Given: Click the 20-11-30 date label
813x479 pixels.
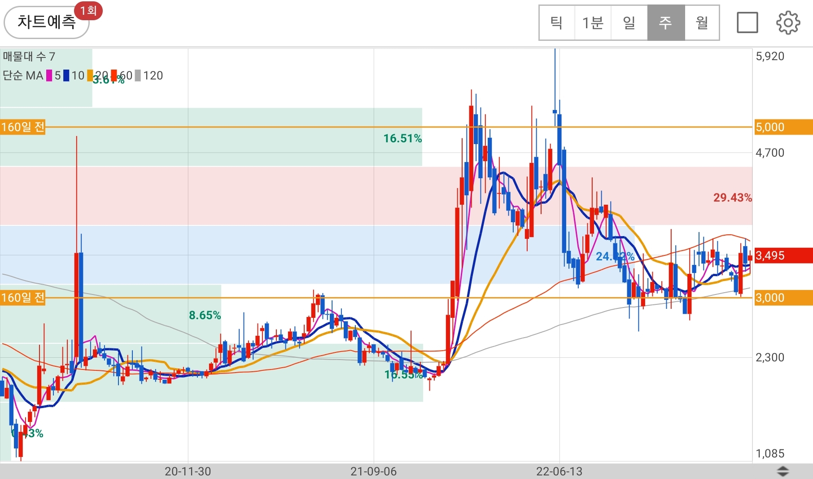Looking at the screenshot, I should click(188, 471).
